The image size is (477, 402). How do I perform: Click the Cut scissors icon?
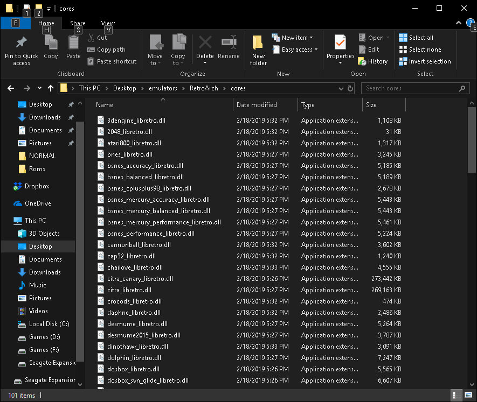(91, 38)
